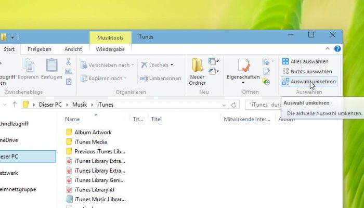Go up one folder with the arrow
364x208 pixels.
pyautogui.click(x=15, y=105)
